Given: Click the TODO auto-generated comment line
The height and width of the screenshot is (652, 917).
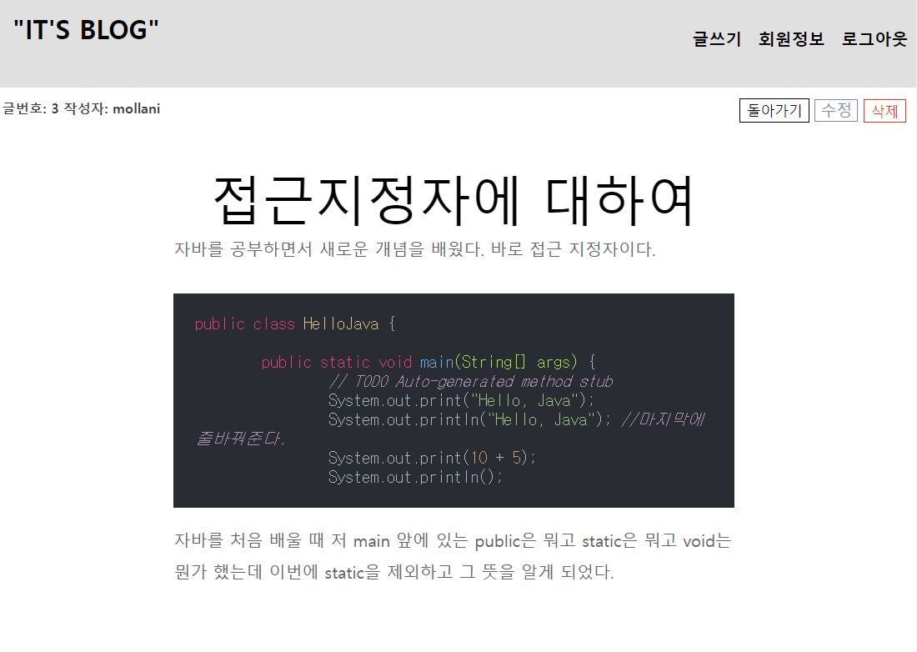Looking at the screenshot, I should [471, 381].
